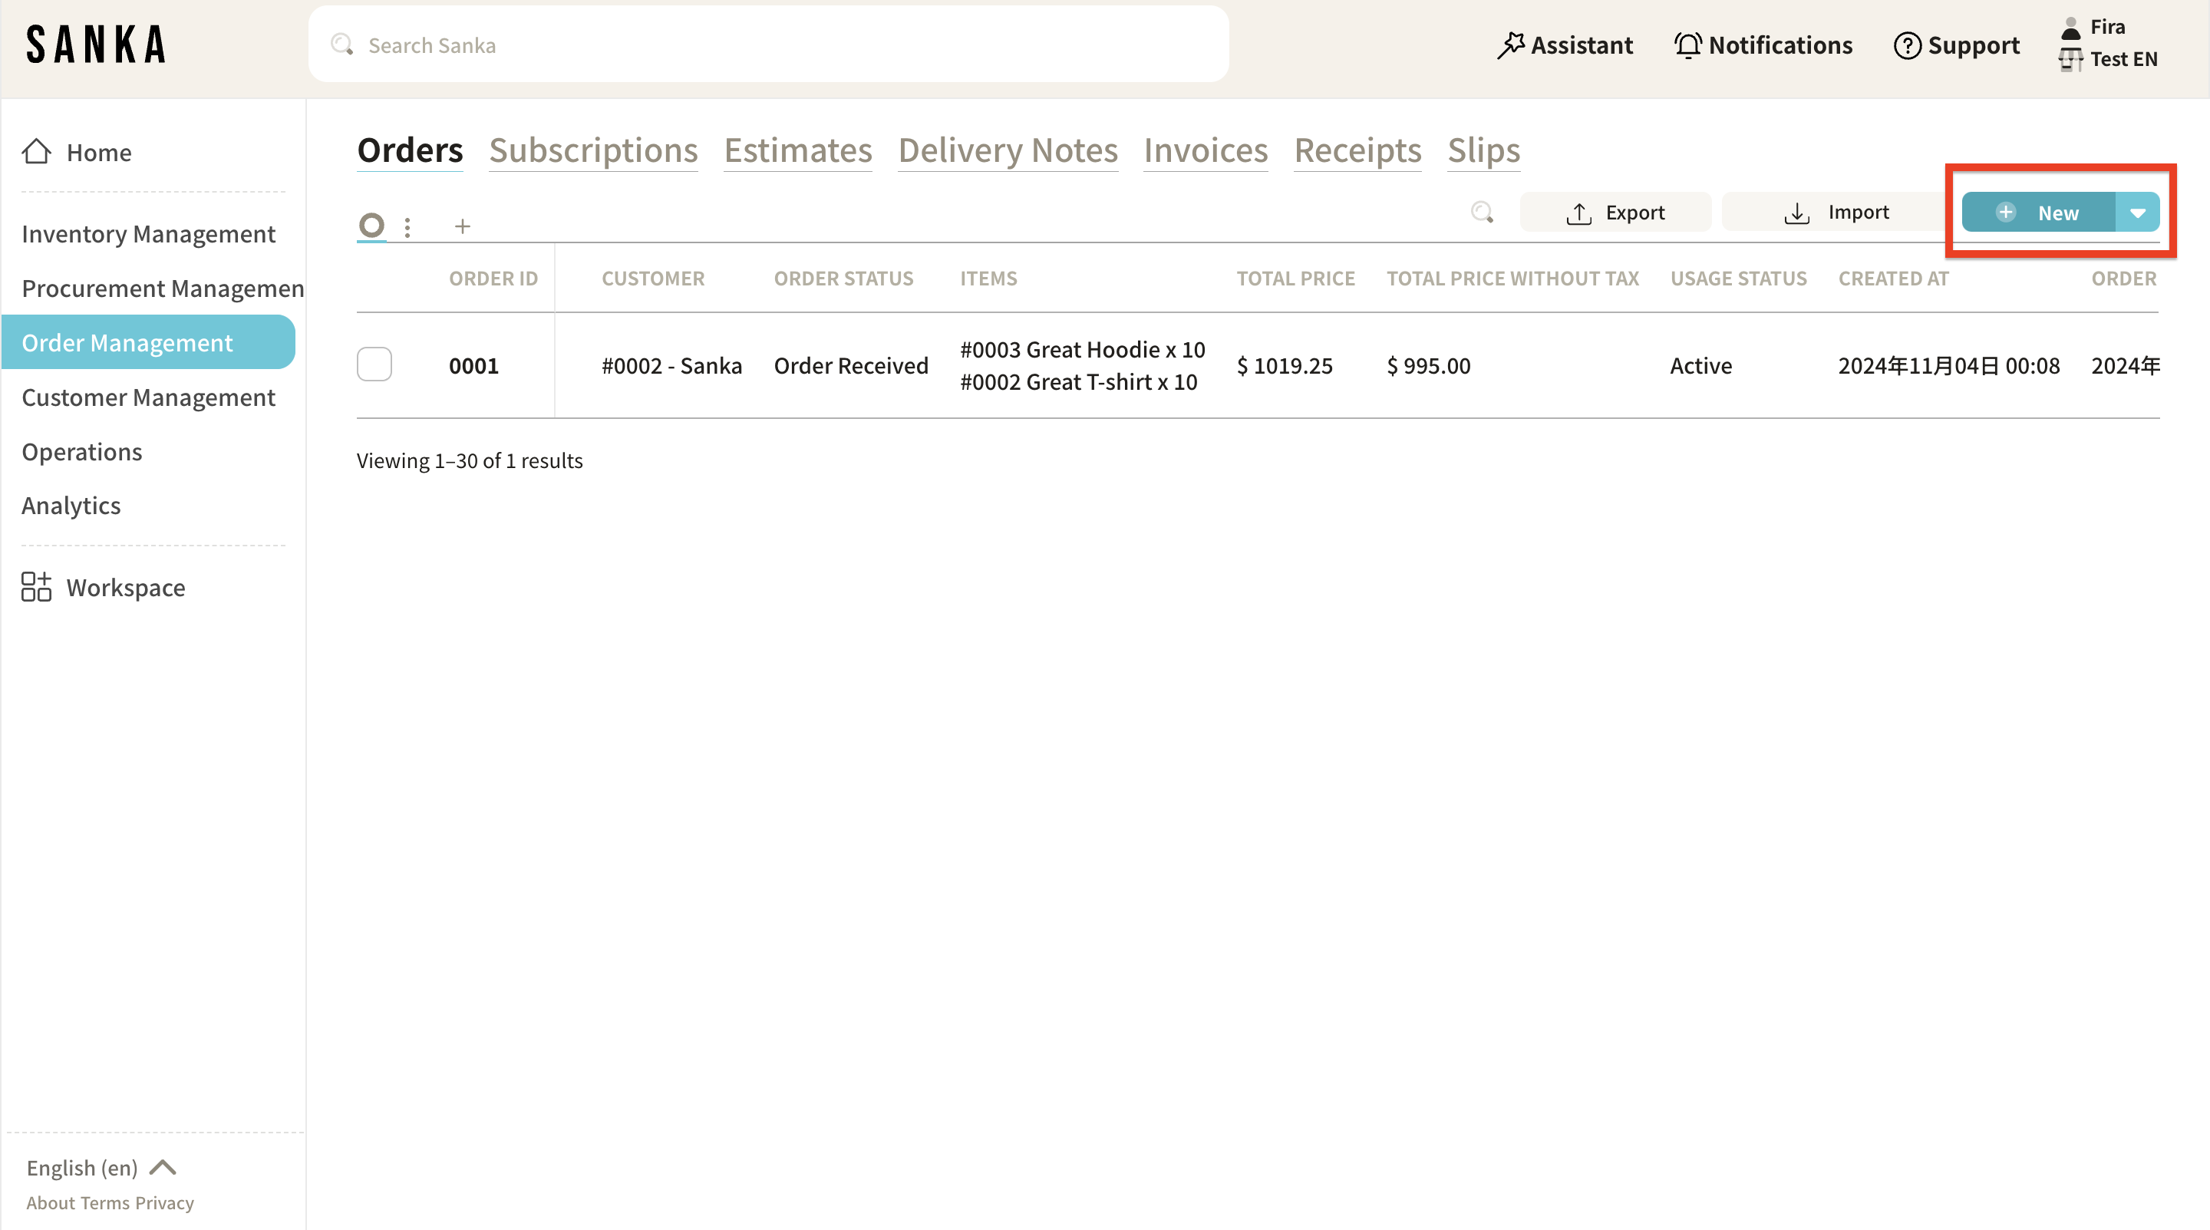Screen dimensions: 2210x1230
Task: Open Inventory Management in sidebar
Action: (148, 234)
